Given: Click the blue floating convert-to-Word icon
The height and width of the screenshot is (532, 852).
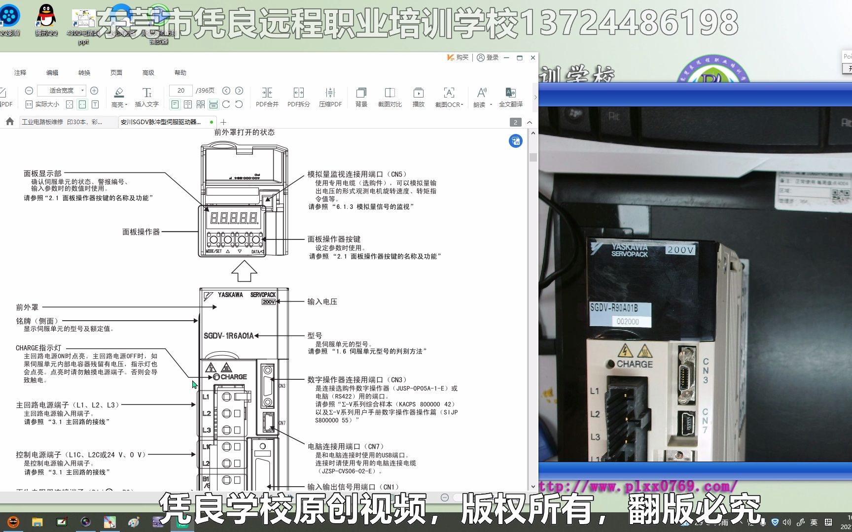Looking at the screenshot, I should tap(516, 141).
